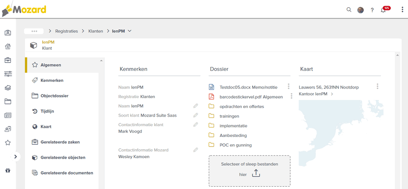Click the Mark Voogd contact name
This screenshot has height=189, width=408.
[130, 131]
